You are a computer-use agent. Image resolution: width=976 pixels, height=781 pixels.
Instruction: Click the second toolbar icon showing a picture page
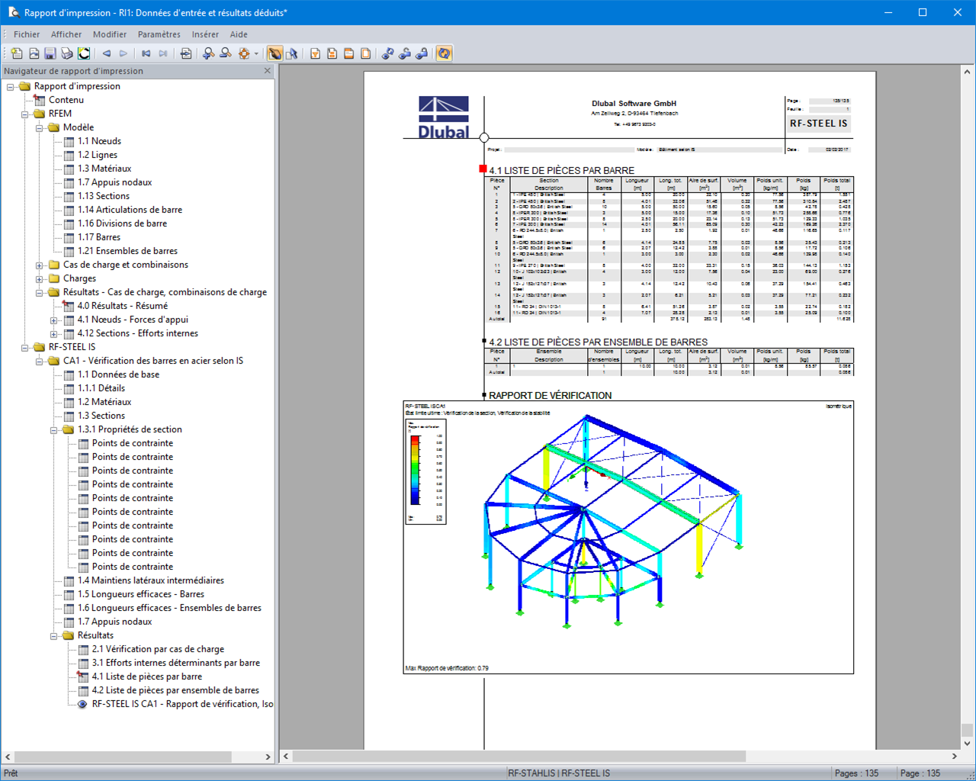(x=34, y=53)
